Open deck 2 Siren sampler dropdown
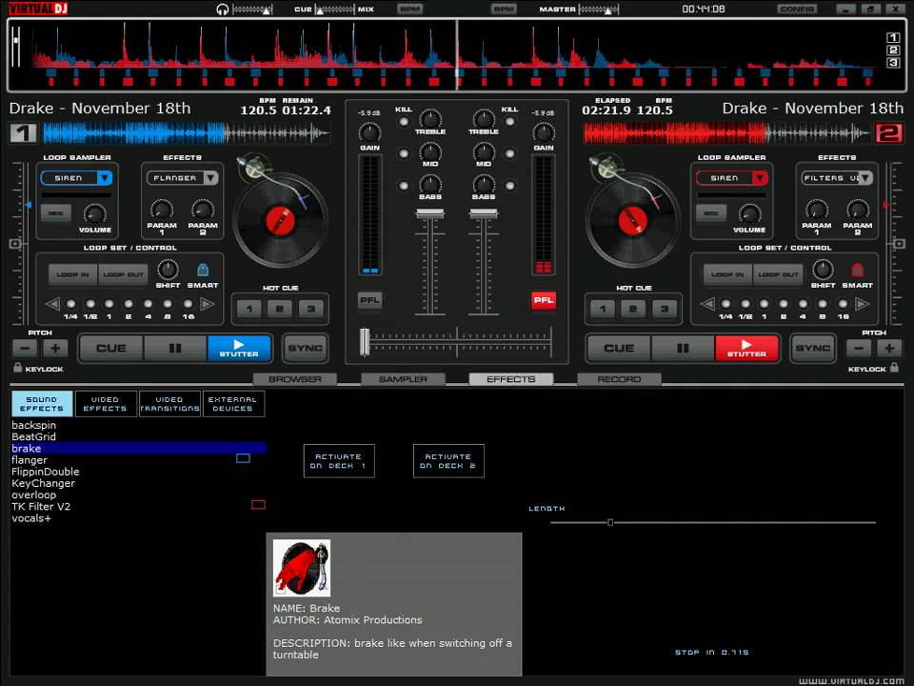This screenshot has width=914, height=686. [760, 178]
